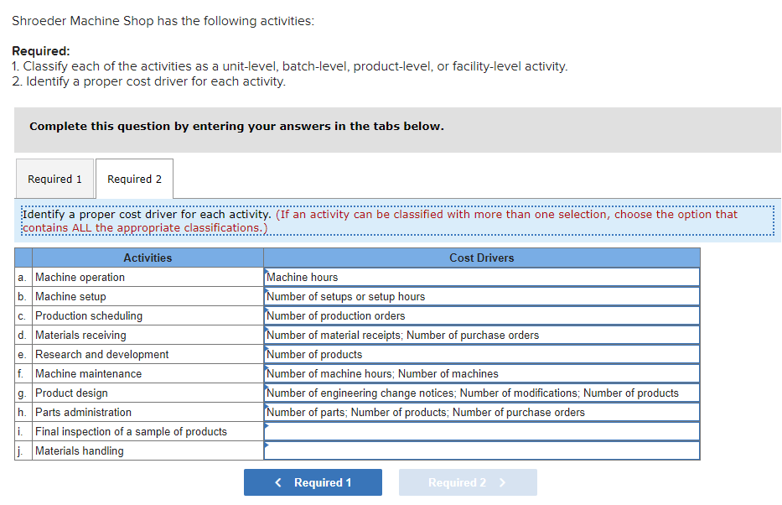This screenshot has height=505, width=782.
Task: Click the activity name Materials handling
Action: coord(77,450)
